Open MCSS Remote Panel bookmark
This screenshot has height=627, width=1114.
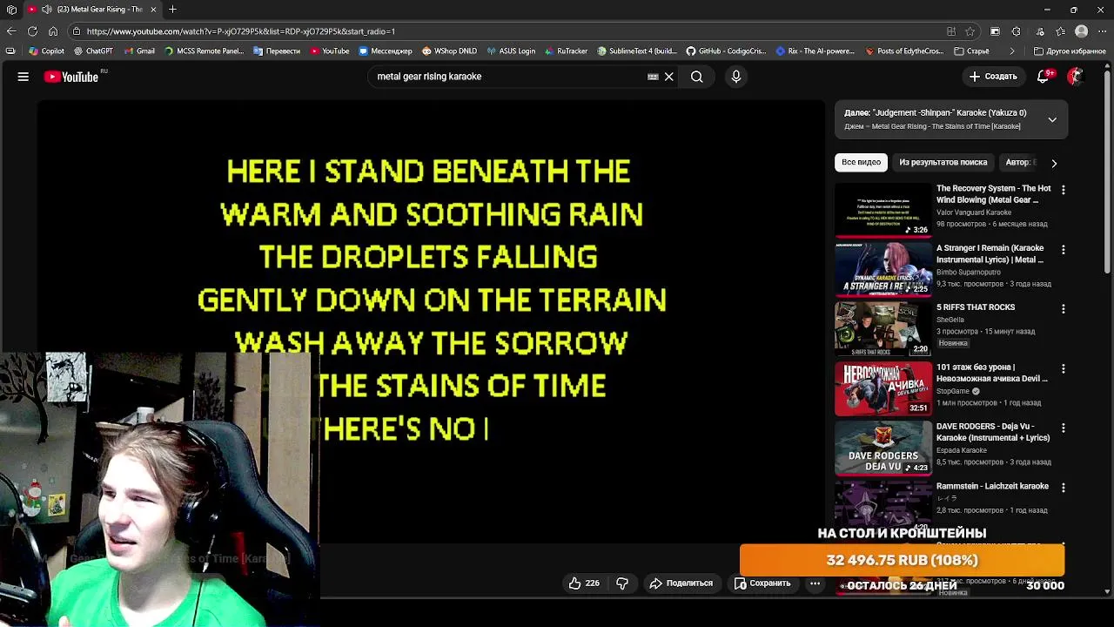203,51
